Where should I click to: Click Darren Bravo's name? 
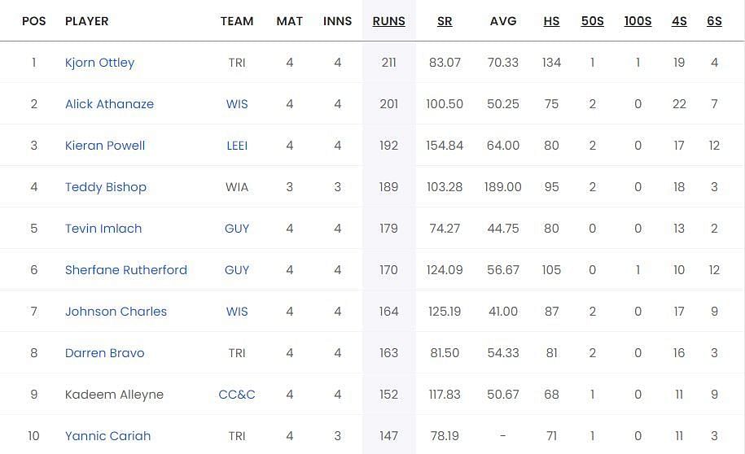104,353
